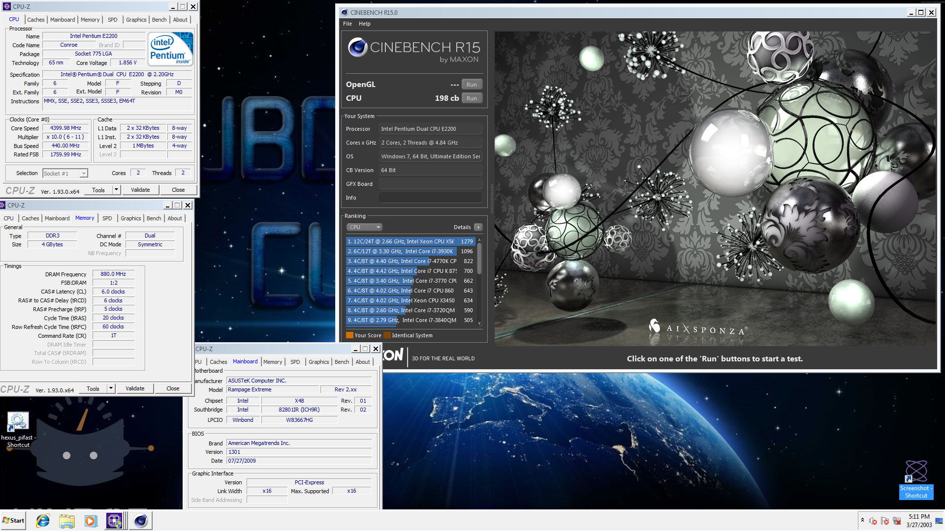Switch to Cinebench taskbar icon
This screenshot has width=945, height=531.
141,521
